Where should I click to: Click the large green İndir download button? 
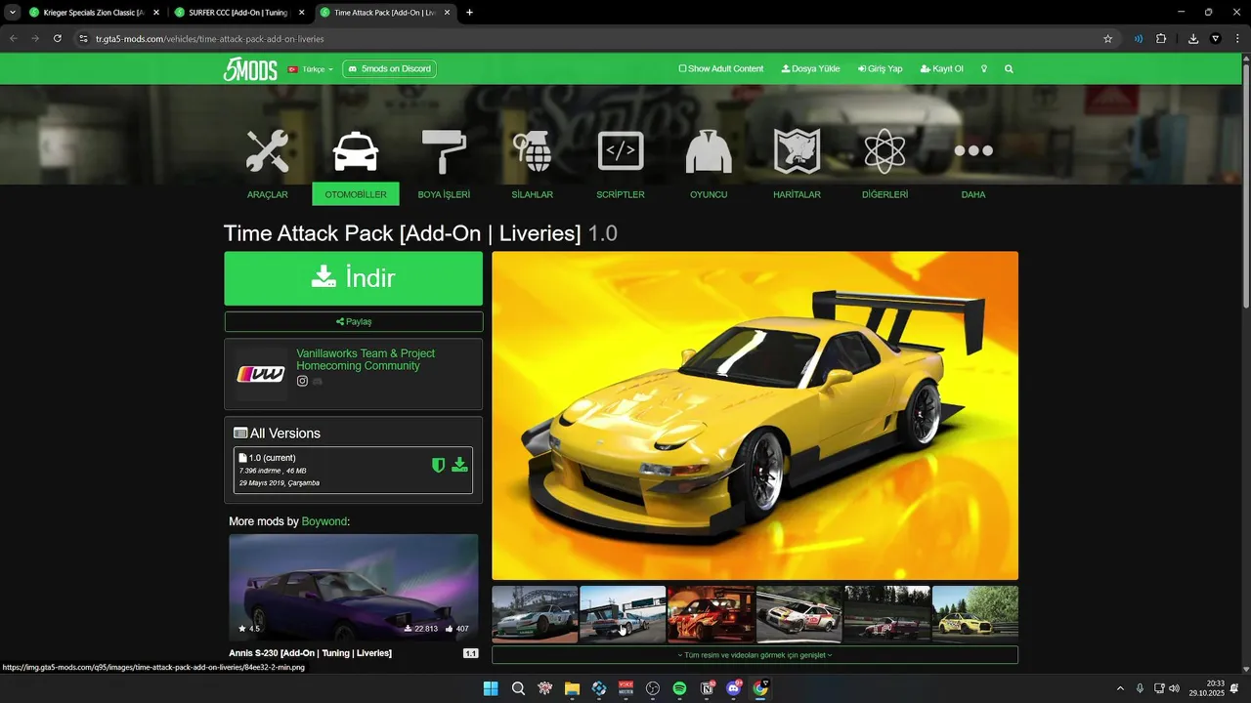(354, 278)
